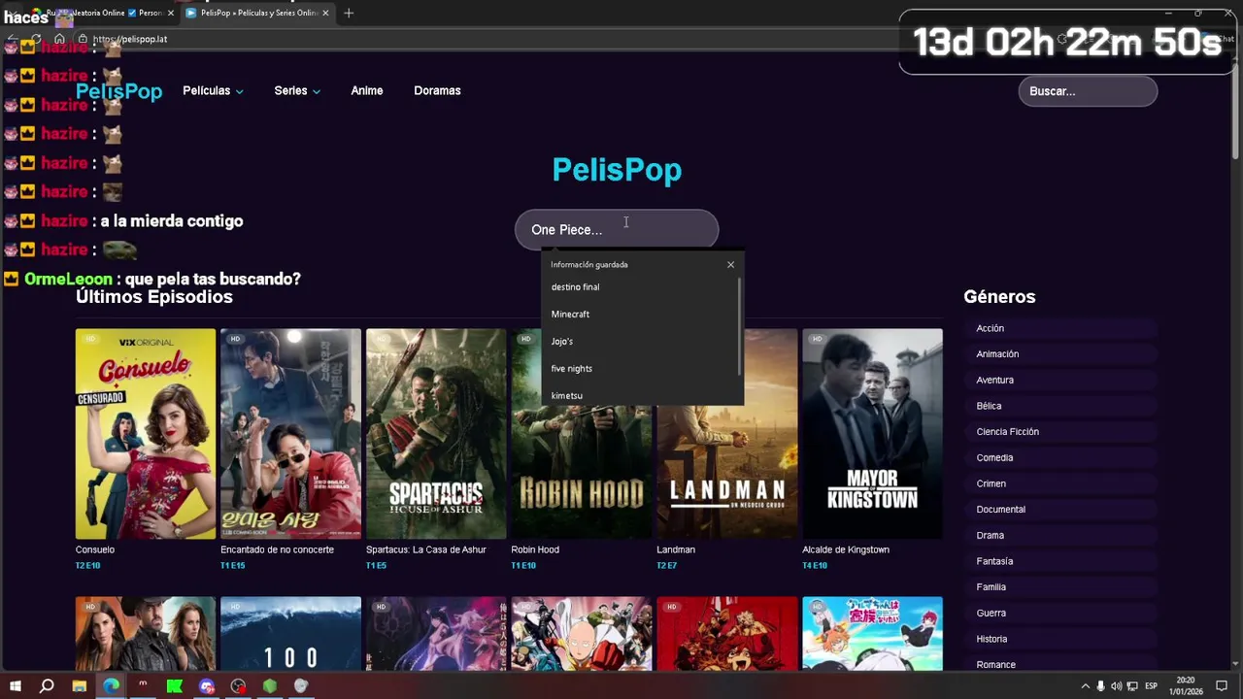
Task: Select the Bélica genre
Action: point(1060,406)
